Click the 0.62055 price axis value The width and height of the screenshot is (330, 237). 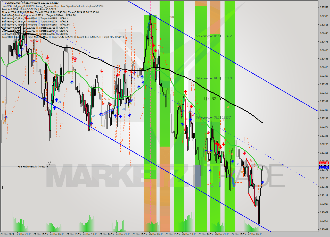pyautogui.click(x=324, y=221)
